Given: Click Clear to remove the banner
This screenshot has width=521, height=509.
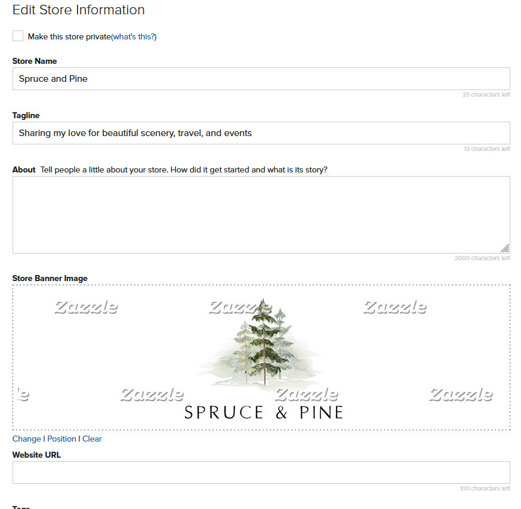Looking at the screenshot, I should (x=92, y=439).
